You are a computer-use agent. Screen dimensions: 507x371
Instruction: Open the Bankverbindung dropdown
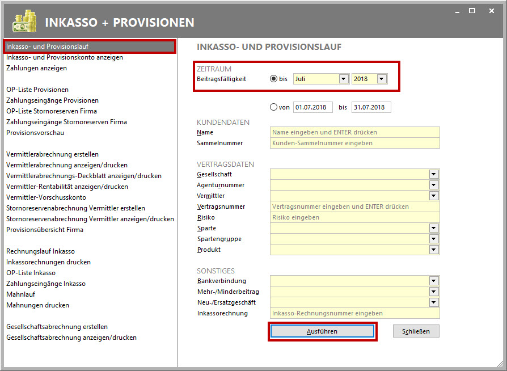click(434, 281)
